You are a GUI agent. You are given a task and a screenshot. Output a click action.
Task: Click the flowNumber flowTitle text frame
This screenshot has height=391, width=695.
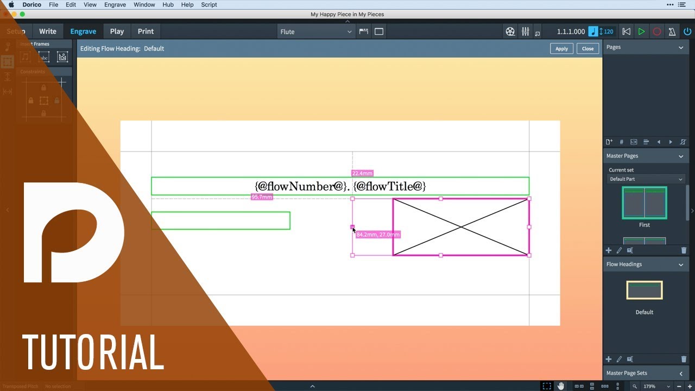pyautogui.click(x=340, y=186)
